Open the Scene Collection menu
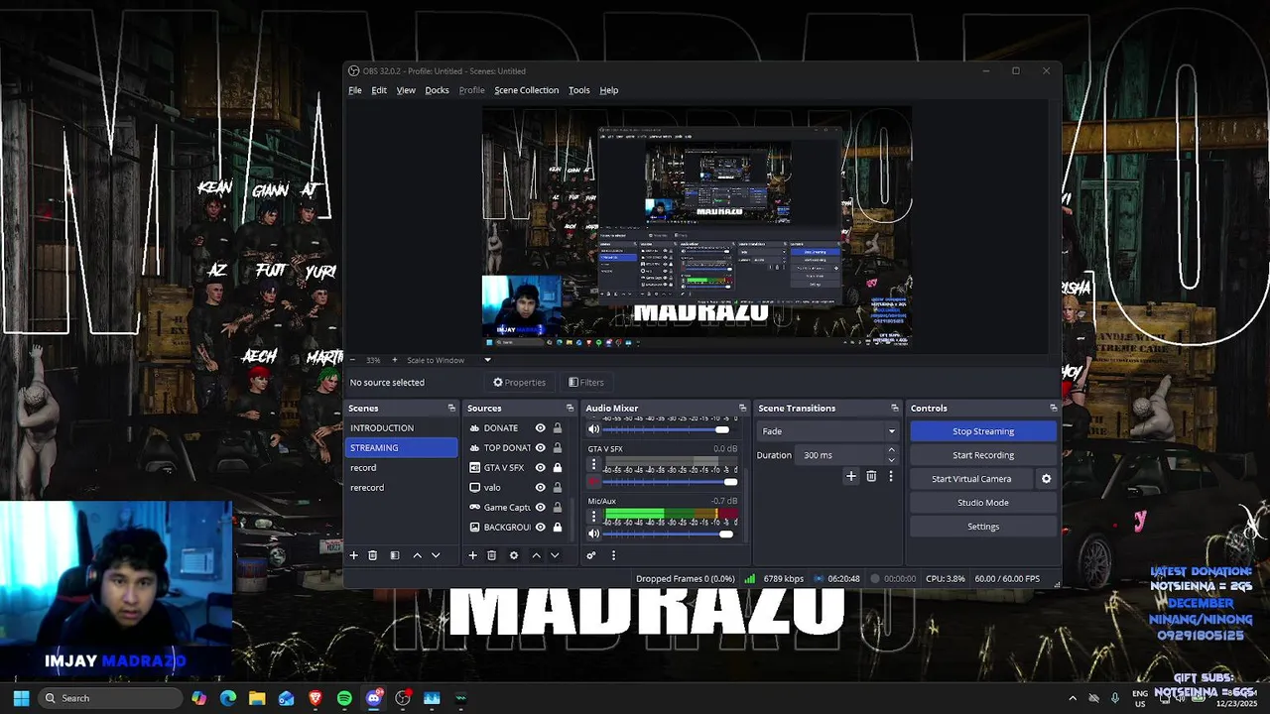1270x714 pixels. click(x=527, y=90)
